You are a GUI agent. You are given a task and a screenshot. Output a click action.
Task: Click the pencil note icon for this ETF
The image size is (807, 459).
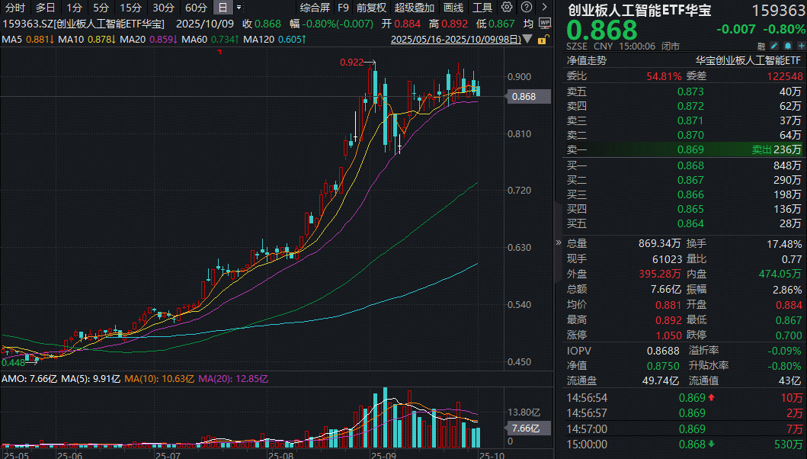(x=775, y=46)
